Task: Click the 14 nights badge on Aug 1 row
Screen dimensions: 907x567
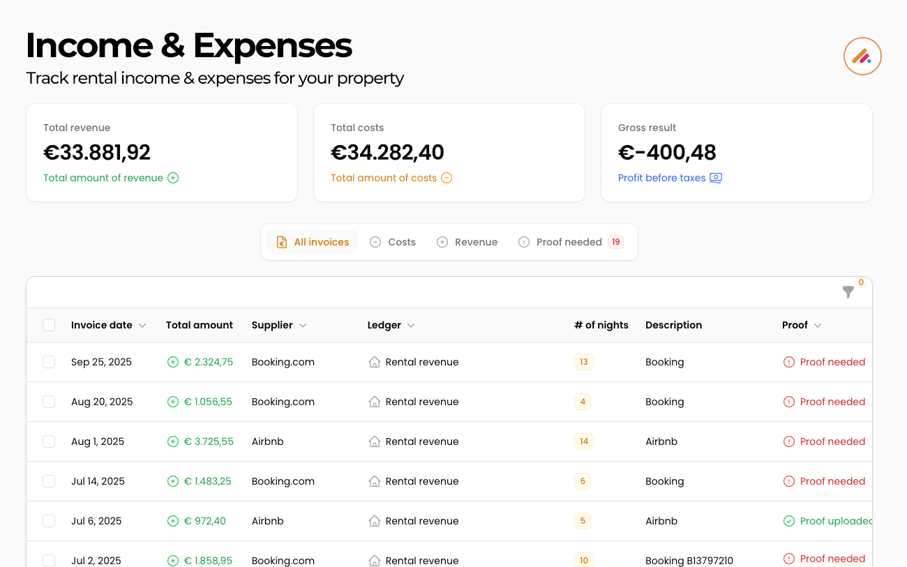Action: [x=584, y=441]
